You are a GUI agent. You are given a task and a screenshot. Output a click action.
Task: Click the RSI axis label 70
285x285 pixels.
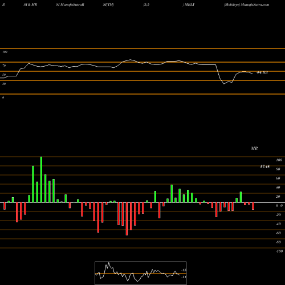(4, 66)
